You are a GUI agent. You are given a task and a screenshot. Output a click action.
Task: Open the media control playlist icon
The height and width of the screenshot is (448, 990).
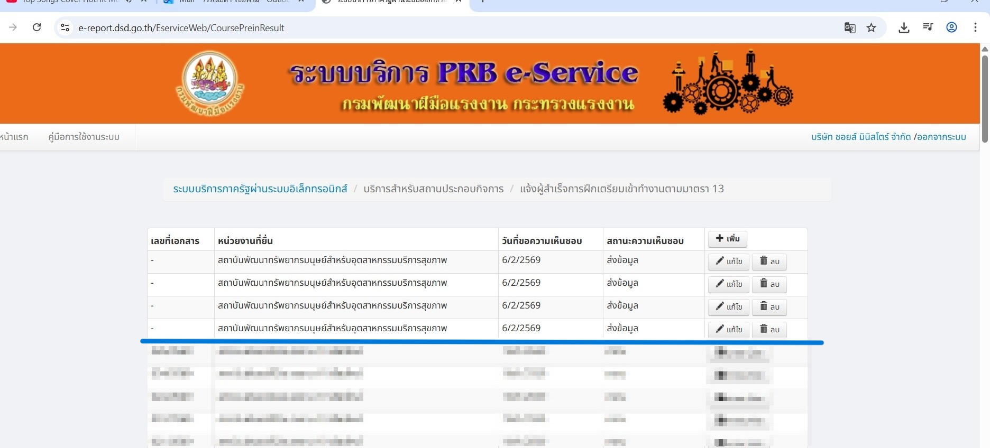pyautogui.click(x=928, y=27)
